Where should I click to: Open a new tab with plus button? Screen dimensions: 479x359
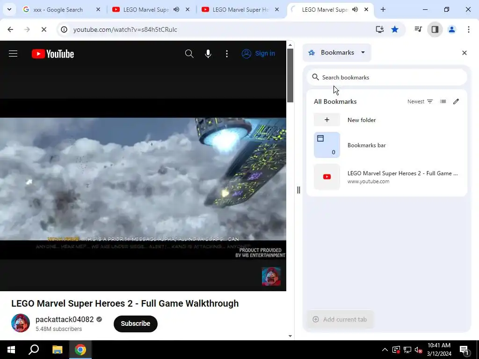click(383, 10)
